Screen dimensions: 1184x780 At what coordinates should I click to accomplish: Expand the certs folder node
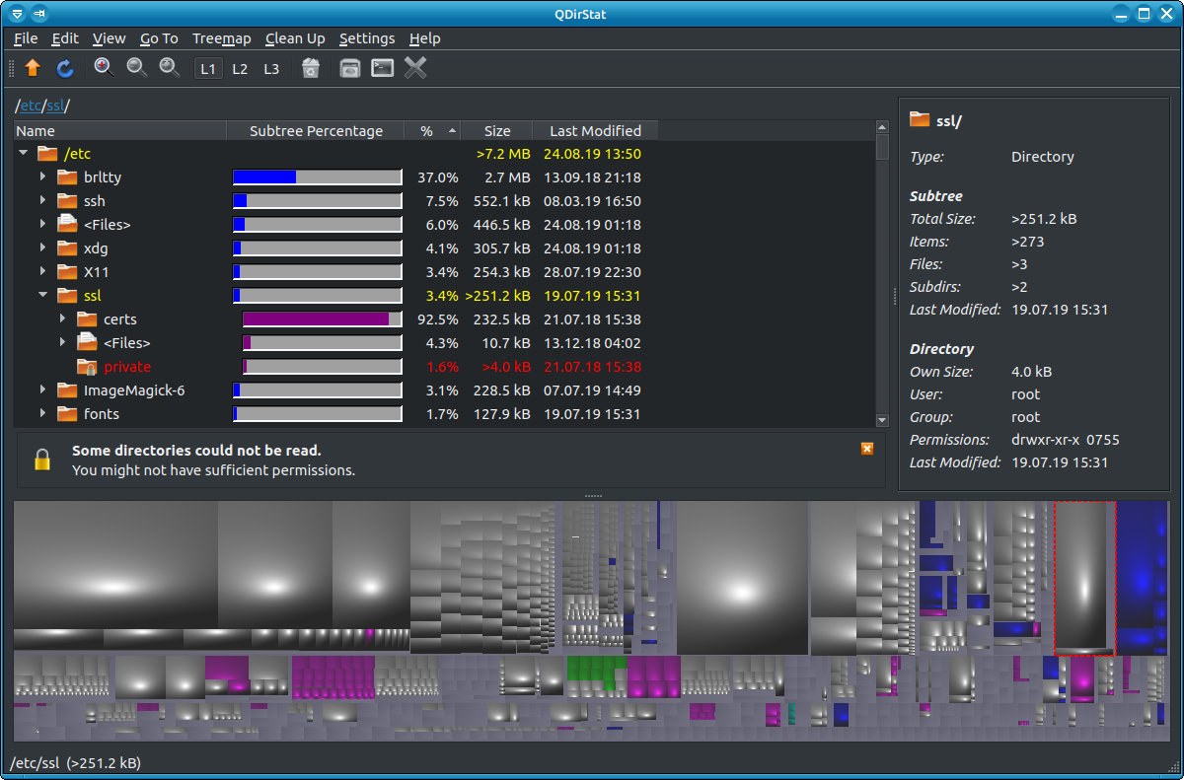[x=63, y=319]
